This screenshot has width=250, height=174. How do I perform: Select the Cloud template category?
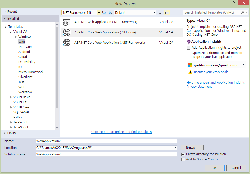click(23, 57)
